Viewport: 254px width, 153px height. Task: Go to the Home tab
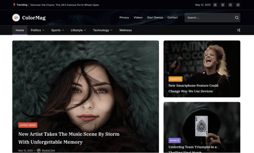click(x=20, y=30)
